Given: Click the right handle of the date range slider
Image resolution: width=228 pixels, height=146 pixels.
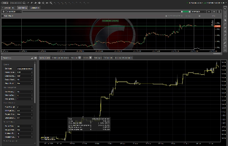Looking at the screenshot, I should click(x=190, y=12).
